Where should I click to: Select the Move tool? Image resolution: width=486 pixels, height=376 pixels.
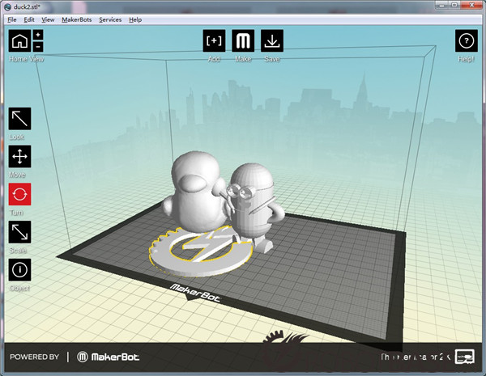tap(19, 157)
